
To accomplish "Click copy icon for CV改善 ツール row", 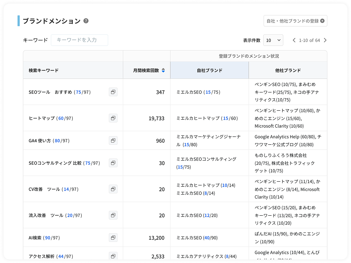I will (x=113, y=189).
